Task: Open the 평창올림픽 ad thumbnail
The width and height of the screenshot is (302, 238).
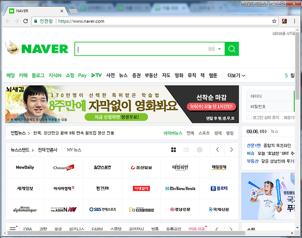Action: [268, 196]
